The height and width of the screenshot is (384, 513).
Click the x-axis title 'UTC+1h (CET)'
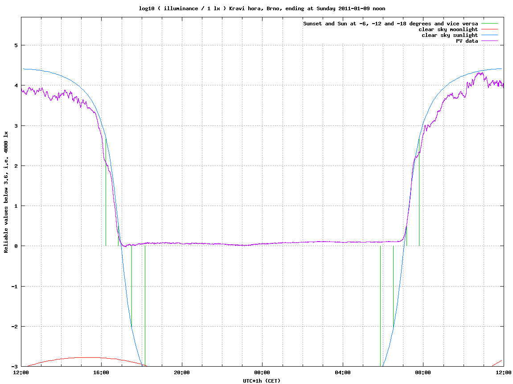pos(262,381)
